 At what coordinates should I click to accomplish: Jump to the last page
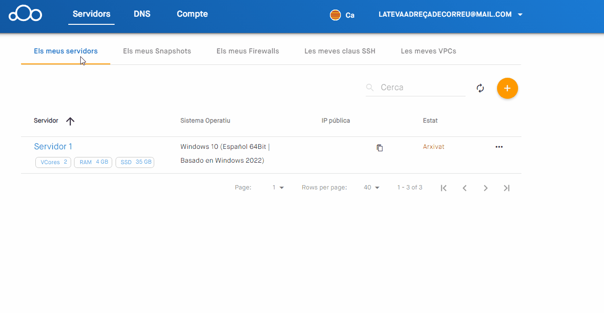(507, 188)
